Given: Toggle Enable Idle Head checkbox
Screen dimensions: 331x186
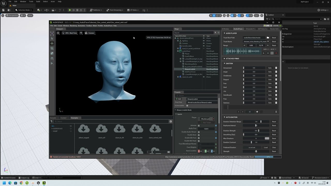Looking at the screenshot, I should pyautogui.click(x=199, y=141).
